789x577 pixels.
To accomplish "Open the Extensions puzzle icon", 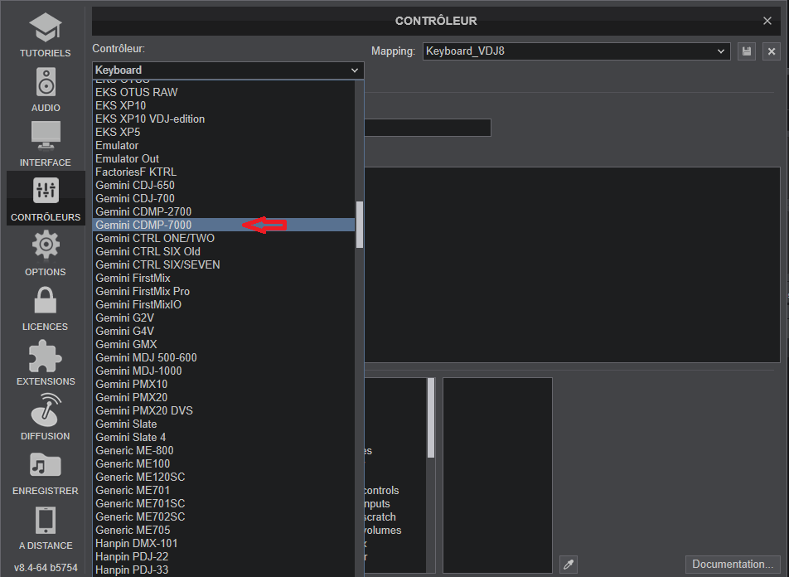I will point(46,356).
